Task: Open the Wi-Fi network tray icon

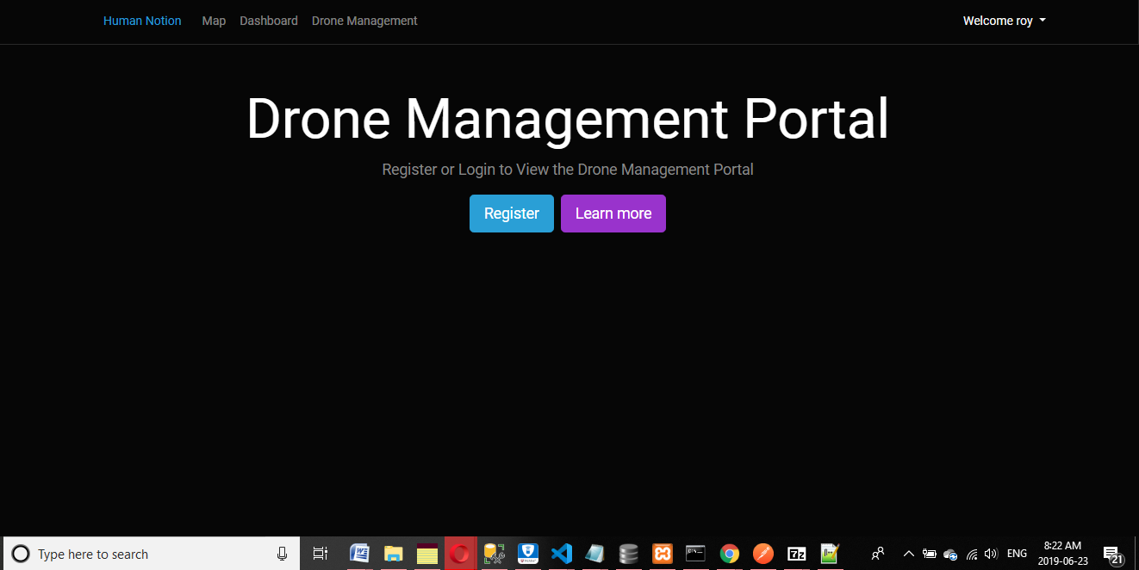Action: click(x=972, y=554)
